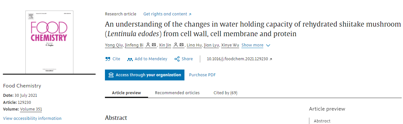
Task: Click the institution icon on Access button
Action: click(x=111, y=75)
